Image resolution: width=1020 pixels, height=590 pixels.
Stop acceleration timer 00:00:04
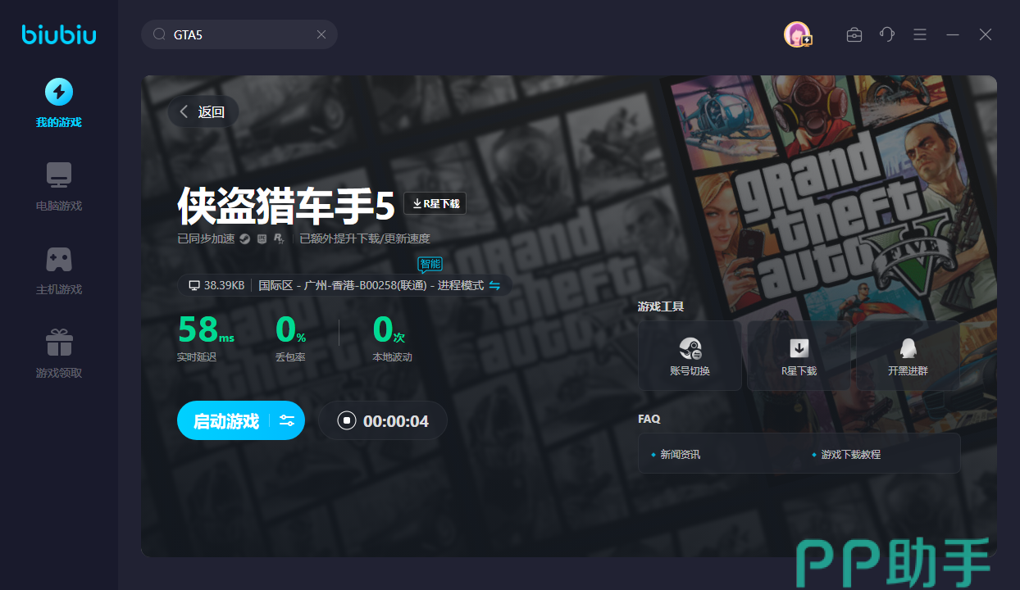point(383,421)
